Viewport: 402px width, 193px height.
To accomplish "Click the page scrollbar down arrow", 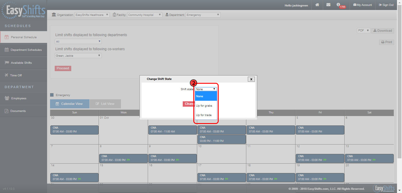I will tap(399, 191).
